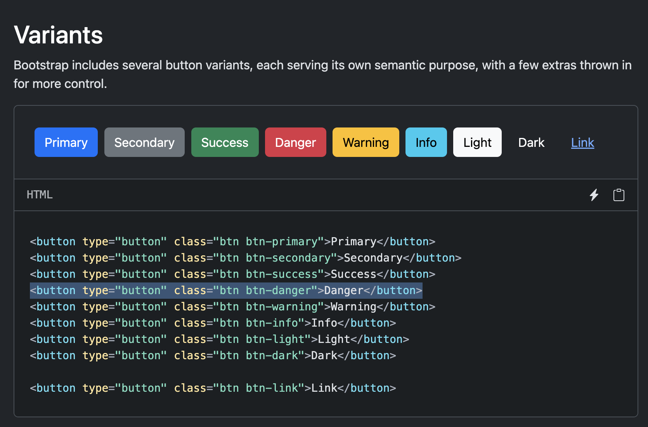Image resolution: width=648 pixels, height=427 pixels.
Task: Click the gray Secondary button
Action: pos(144,142)
